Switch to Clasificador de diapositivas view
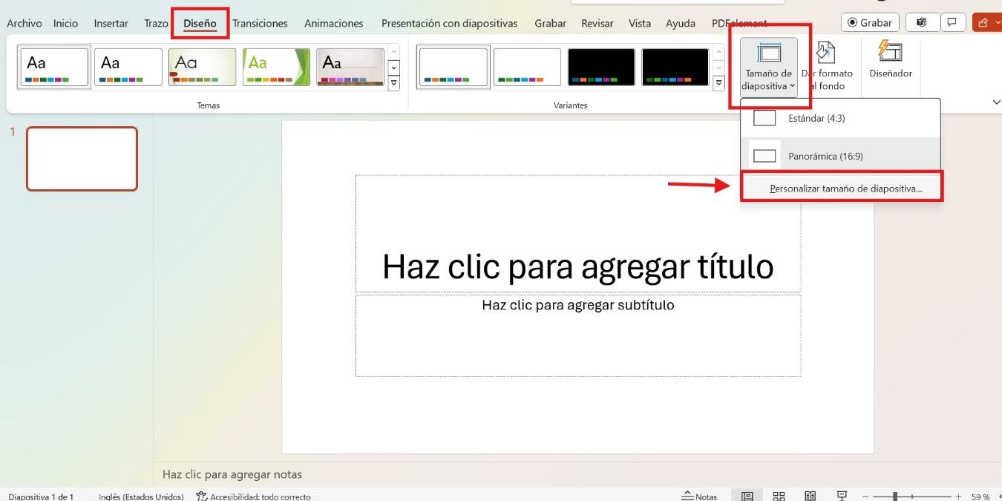Screen dimensions: 1002x501 click(x=779, y=495)
